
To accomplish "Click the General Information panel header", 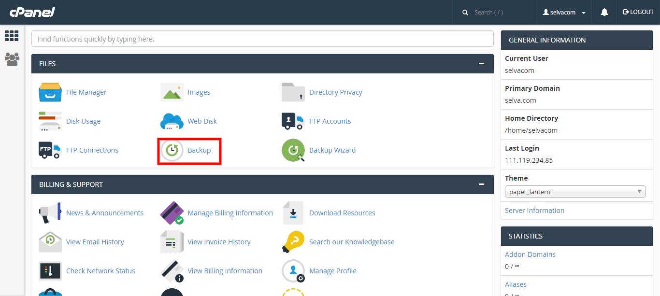I will click(577, 40).
